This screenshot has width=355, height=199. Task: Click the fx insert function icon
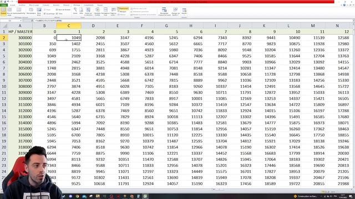tap(32, 20)
